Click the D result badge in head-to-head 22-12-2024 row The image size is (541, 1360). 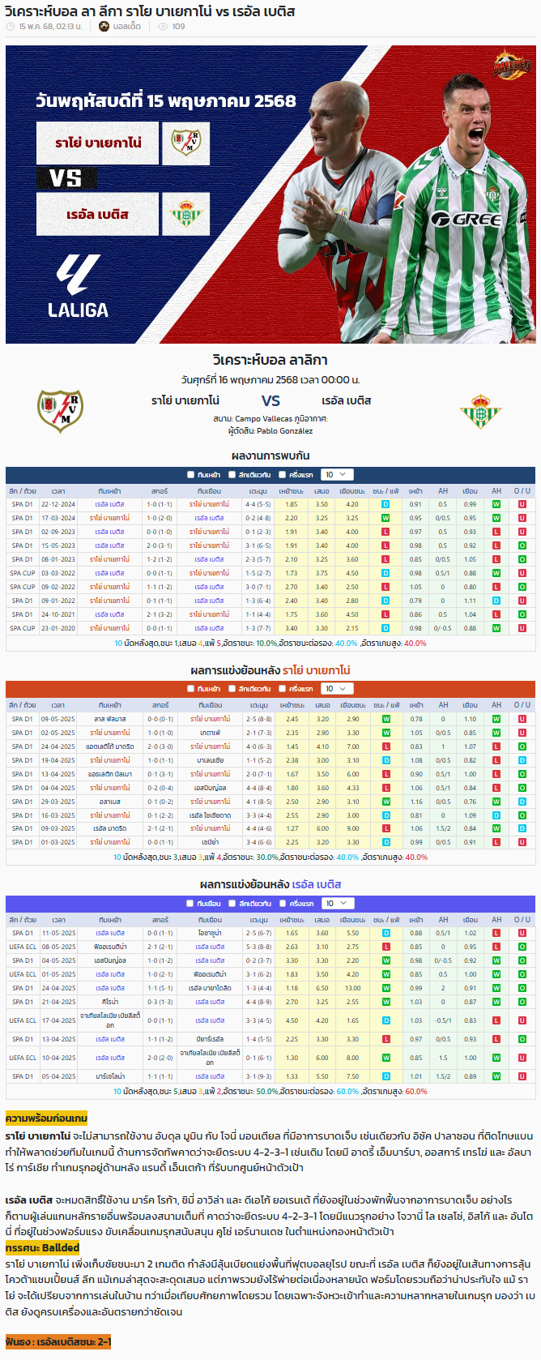pos(386,504)
